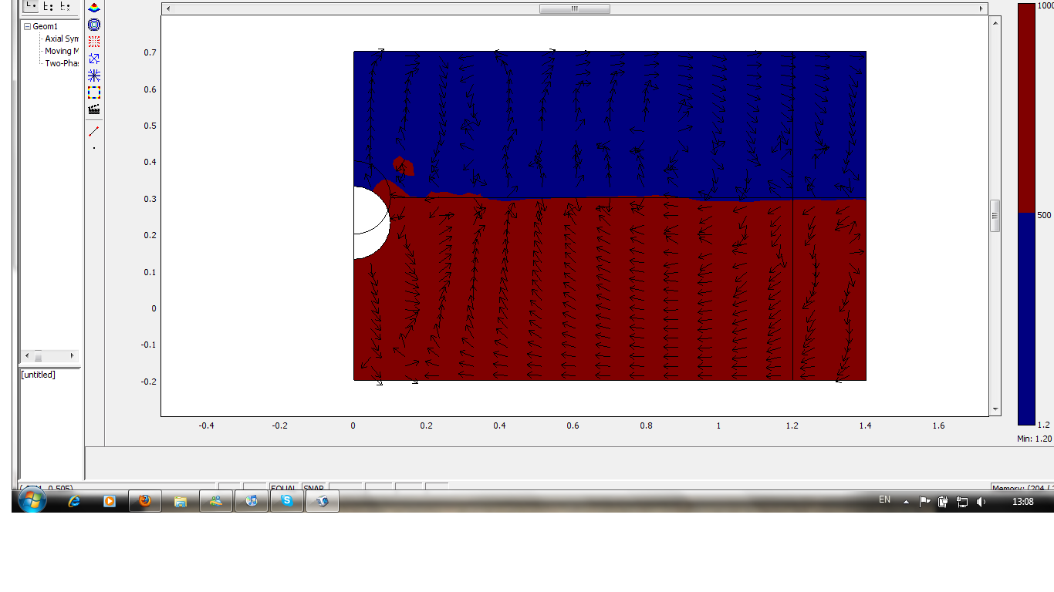1054x592 pixels.
Task: Select the Surface plot icon
Action: [94, 8]
